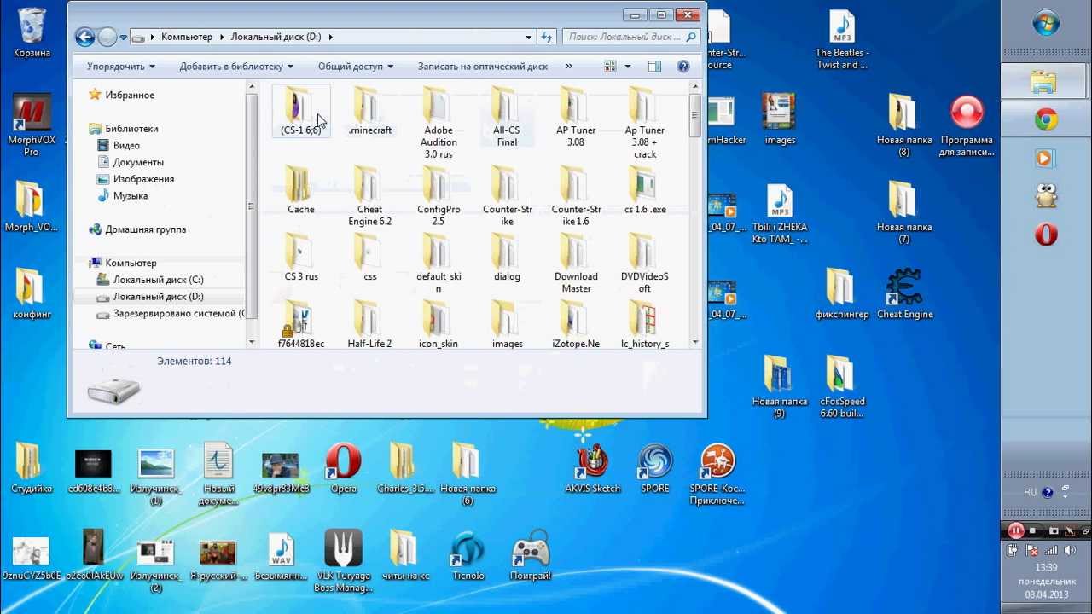Expand the address bar history dropdown
The height and width of the screenshot is (614, 1092).
pyautogui.click(x=529, y=37)
